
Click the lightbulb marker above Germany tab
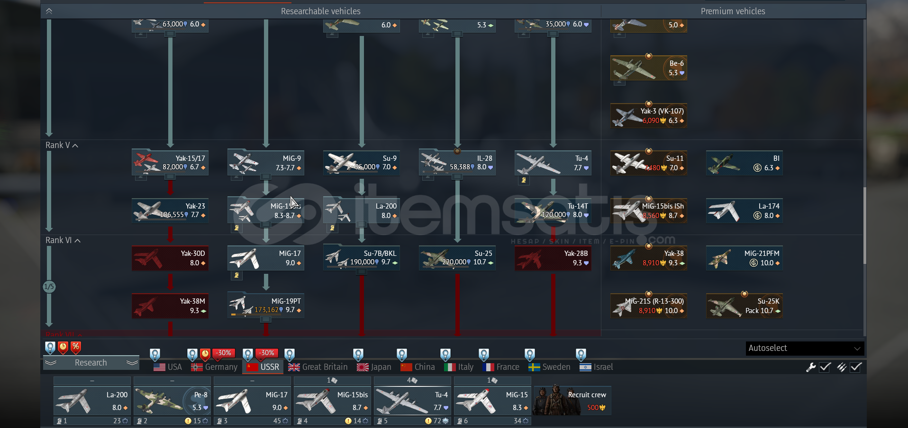click(192, 354)
